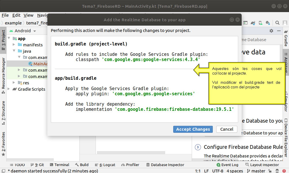Click the red error notification icon
This screenshot has width=289, height=173.
pos(284,171)
